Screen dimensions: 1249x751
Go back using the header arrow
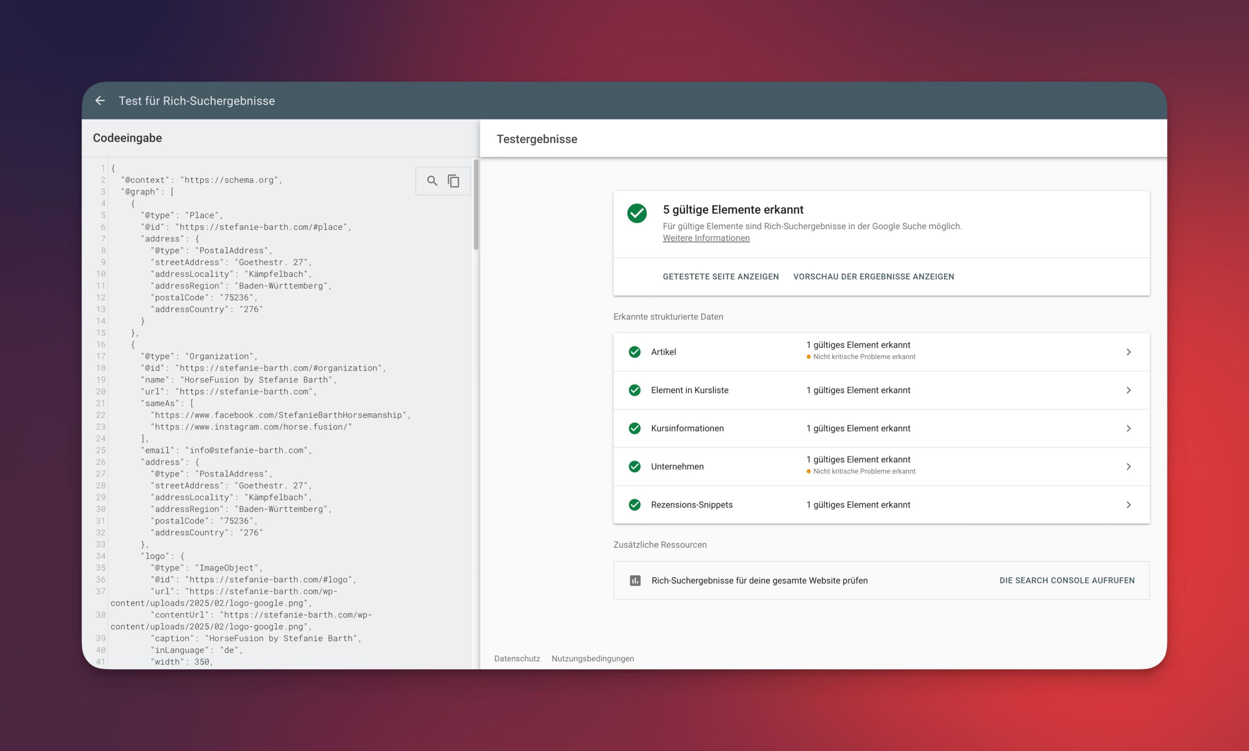coord(100,101)
